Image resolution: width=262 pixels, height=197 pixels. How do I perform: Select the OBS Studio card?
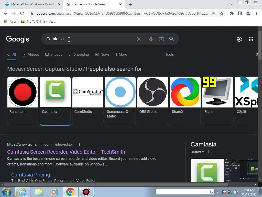pyautogui.click(x=153, y=101)
